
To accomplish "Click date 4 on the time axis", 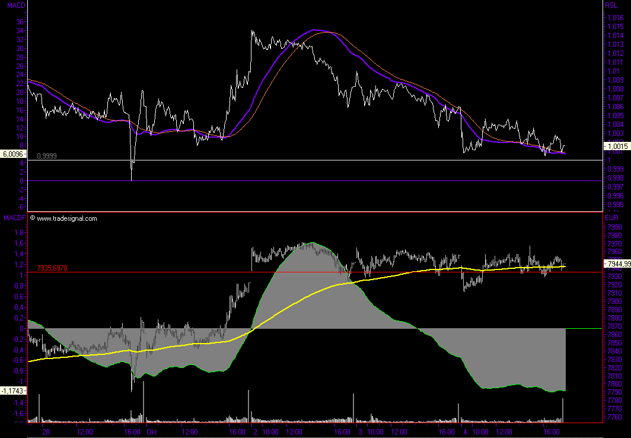I will [x=465, y=432].
